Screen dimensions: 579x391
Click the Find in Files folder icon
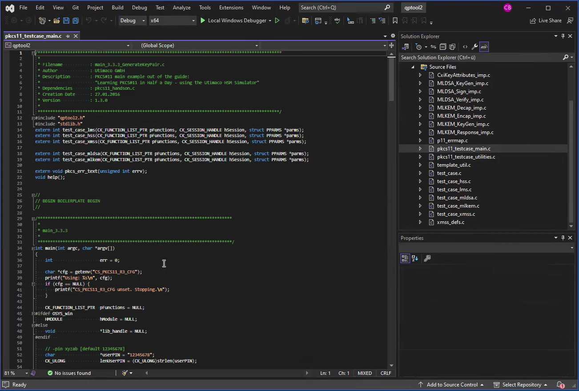(x=305, y=20)
